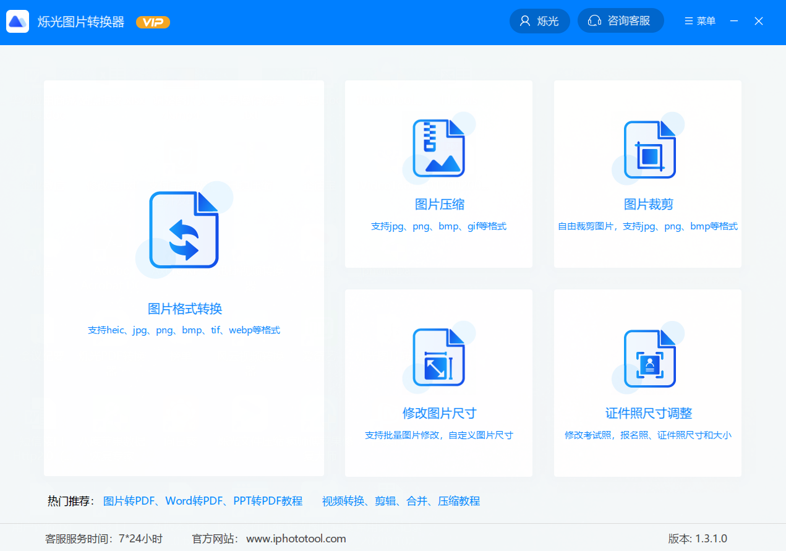The height and width of the screenshot is (551, 786).
Task: Minimize the application window
Action: tap(734, 21)
